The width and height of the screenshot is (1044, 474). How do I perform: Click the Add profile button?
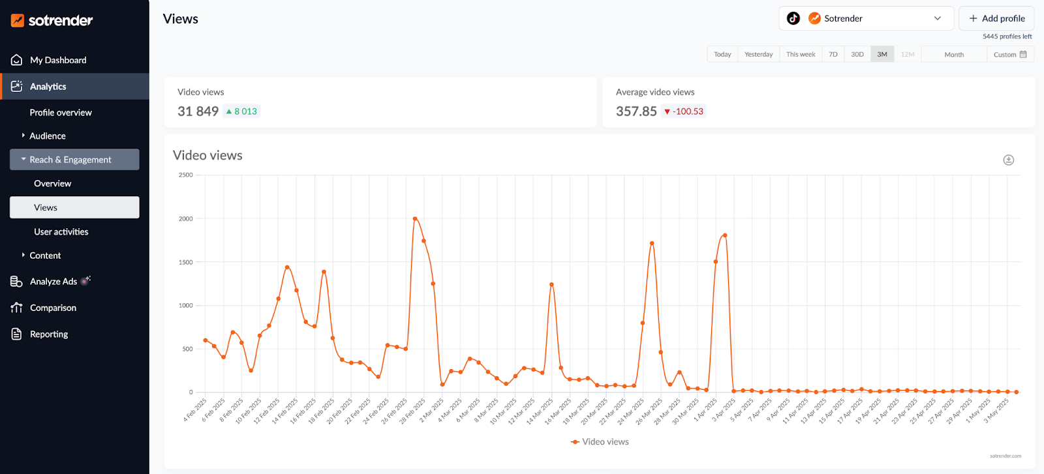pos(996,18)
